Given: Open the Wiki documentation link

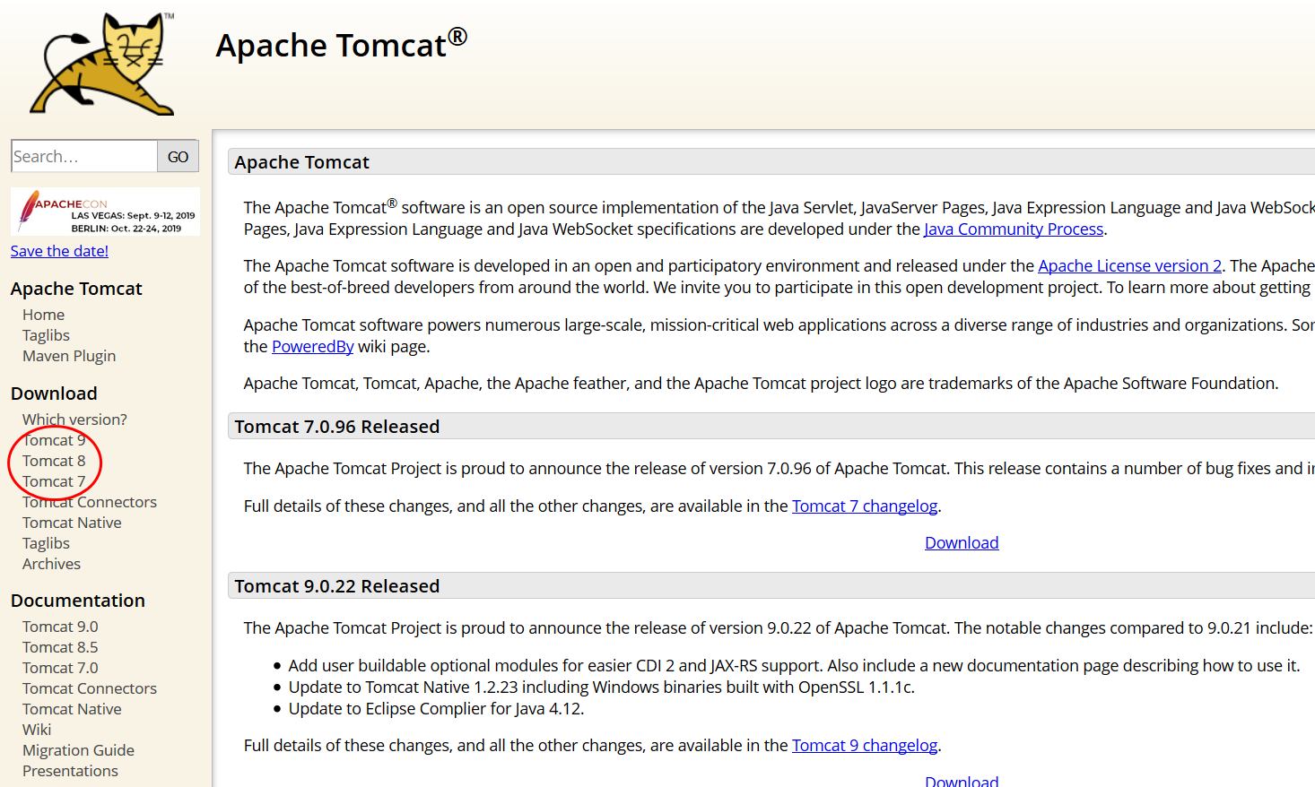Looking at the screenshot, I should (37, 730).
